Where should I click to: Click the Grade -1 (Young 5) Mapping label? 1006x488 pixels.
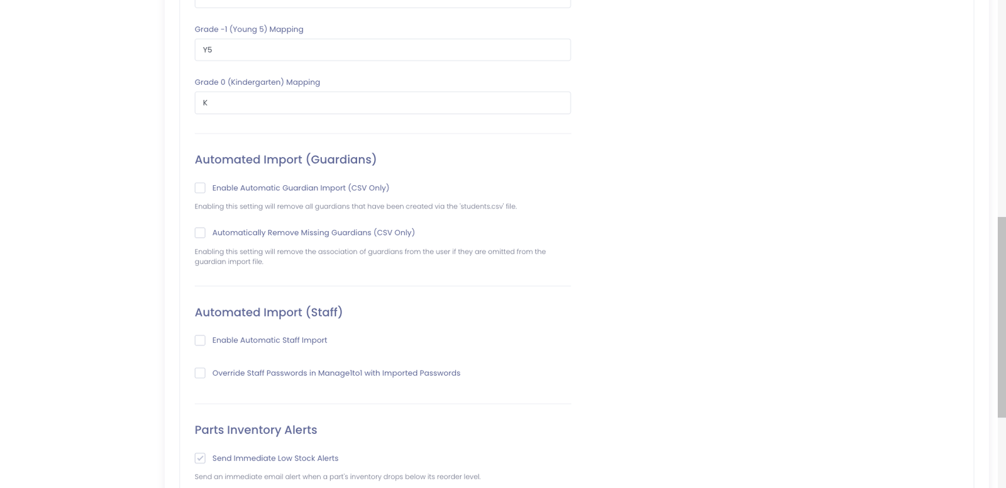(x=249, y=29)
